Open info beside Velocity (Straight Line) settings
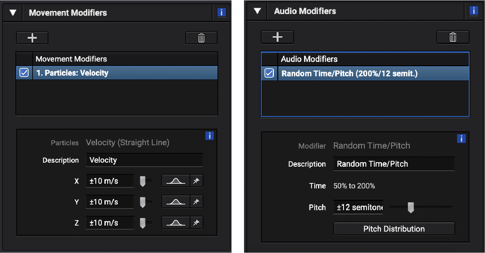The width and height of the screenshot is (485, 253). pyautogui.click(x=209, y=136)
